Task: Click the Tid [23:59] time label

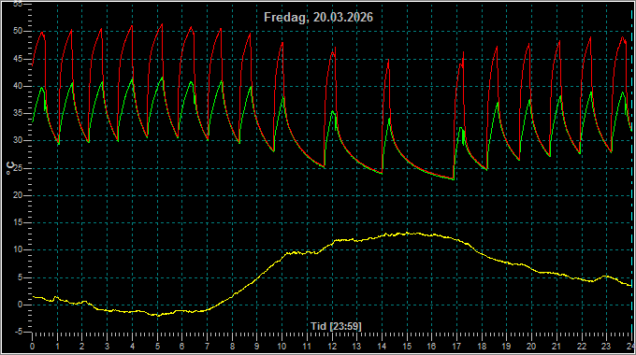Action: (336, 326)
